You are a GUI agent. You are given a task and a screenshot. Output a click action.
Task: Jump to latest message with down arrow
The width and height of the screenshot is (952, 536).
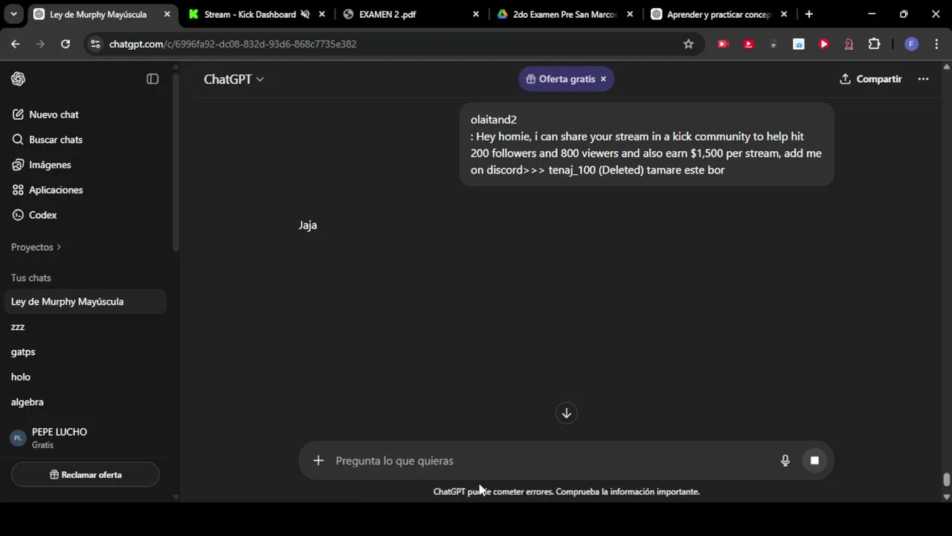[x=566, y=413]
